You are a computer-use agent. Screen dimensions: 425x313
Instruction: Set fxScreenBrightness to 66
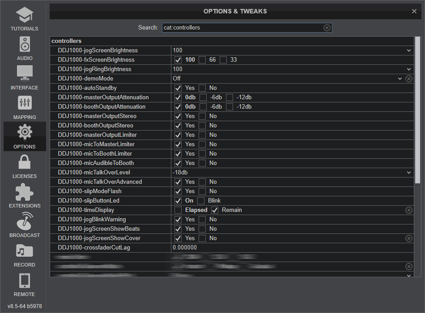(203, 60)
